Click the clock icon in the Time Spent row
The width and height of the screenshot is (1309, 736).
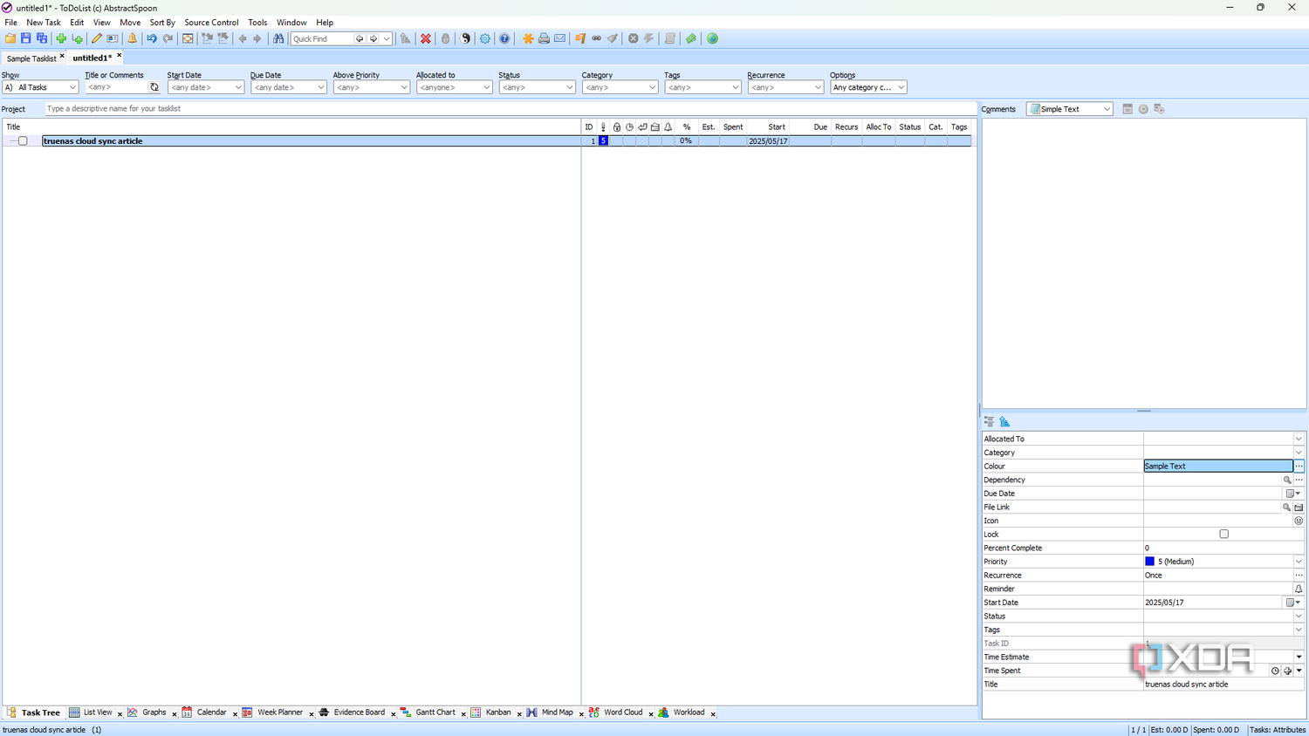1275,671
